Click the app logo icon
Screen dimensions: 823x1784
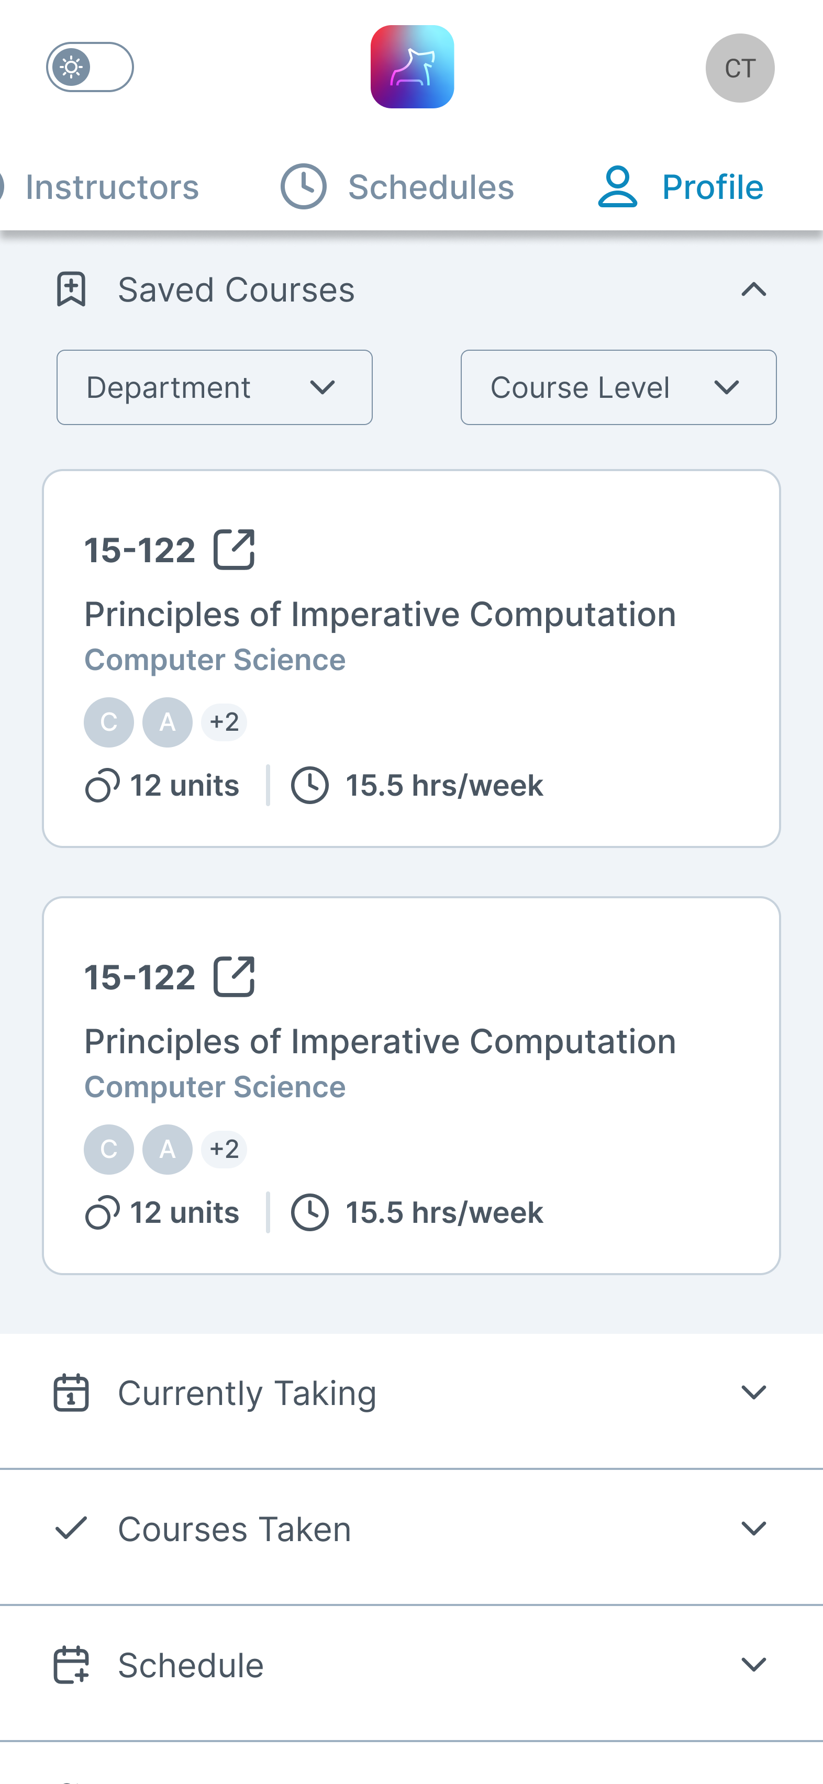coord(412,67)
